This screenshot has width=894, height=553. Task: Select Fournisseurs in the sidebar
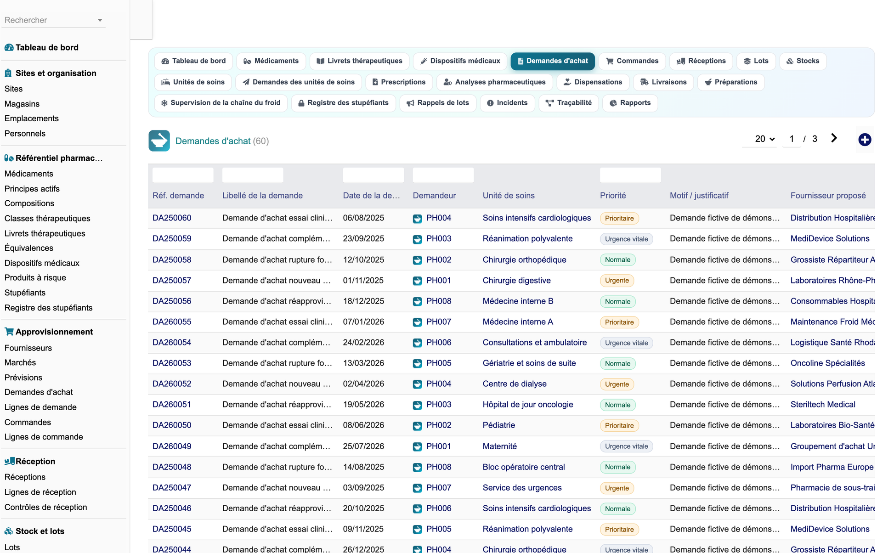[x=28, y=348]
